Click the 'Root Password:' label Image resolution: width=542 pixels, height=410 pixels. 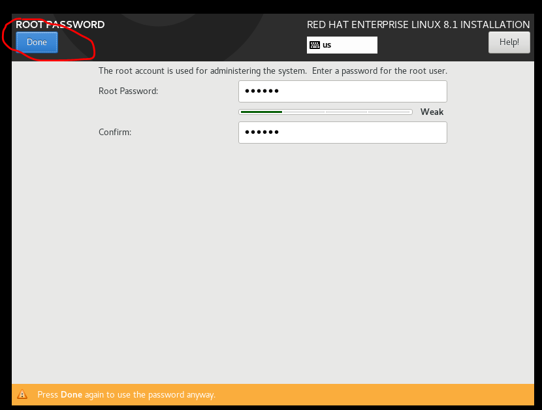pos(128,91)
